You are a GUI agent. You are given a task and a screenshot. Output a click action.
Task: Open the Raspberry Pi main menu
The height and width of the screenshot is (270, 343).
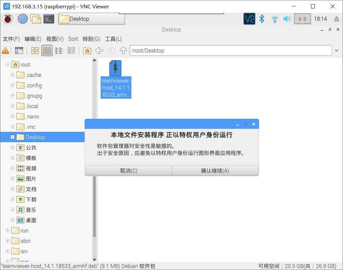[x=8, y=19]
